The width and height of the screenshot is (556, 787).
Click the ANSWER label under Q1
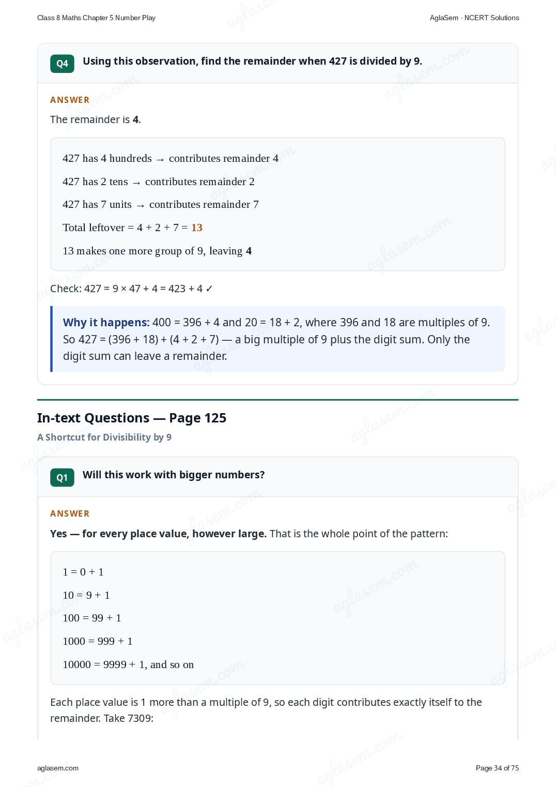[70, 513]
